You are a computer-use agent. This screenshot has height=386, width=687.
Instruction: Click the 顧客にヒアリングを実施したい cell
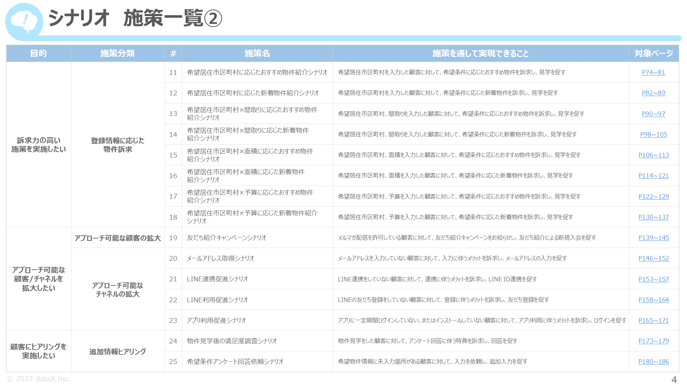(x=38, y=351)
